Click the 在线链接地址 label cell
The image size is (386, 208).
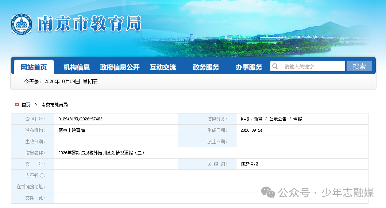pos(33,187)
